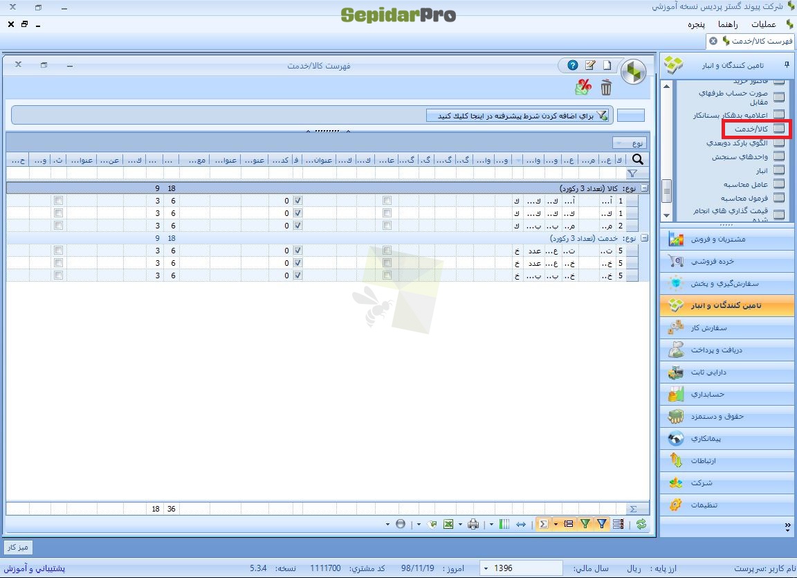Click the funnel icon in the filter row
Viewport: 797px width, 578px height.
coord(632,173)
